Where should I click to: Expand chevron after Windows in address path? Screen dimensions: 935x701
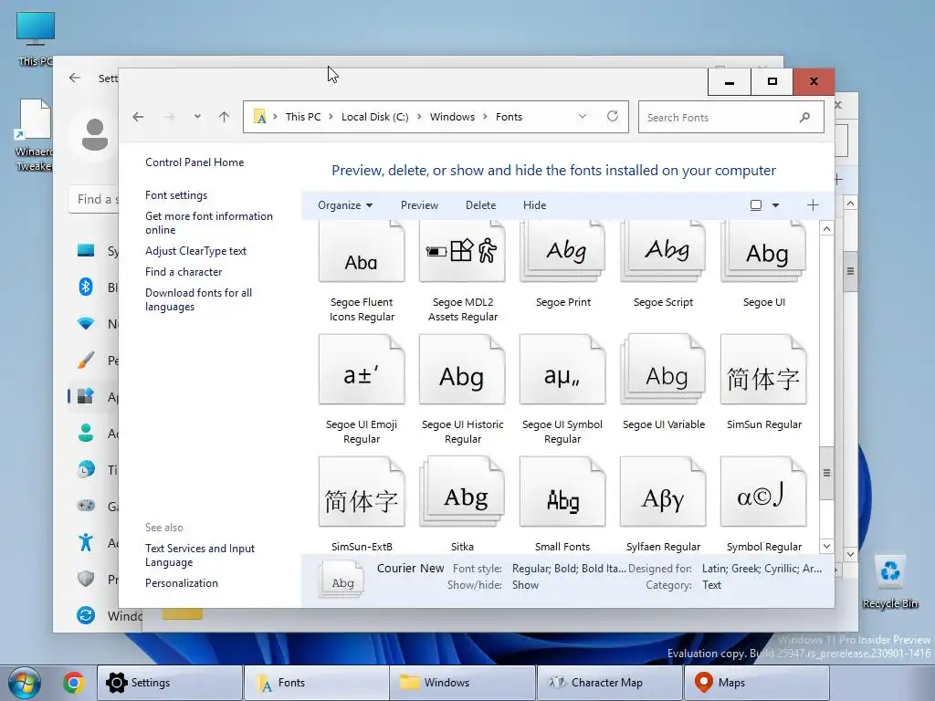coord(486,117)
